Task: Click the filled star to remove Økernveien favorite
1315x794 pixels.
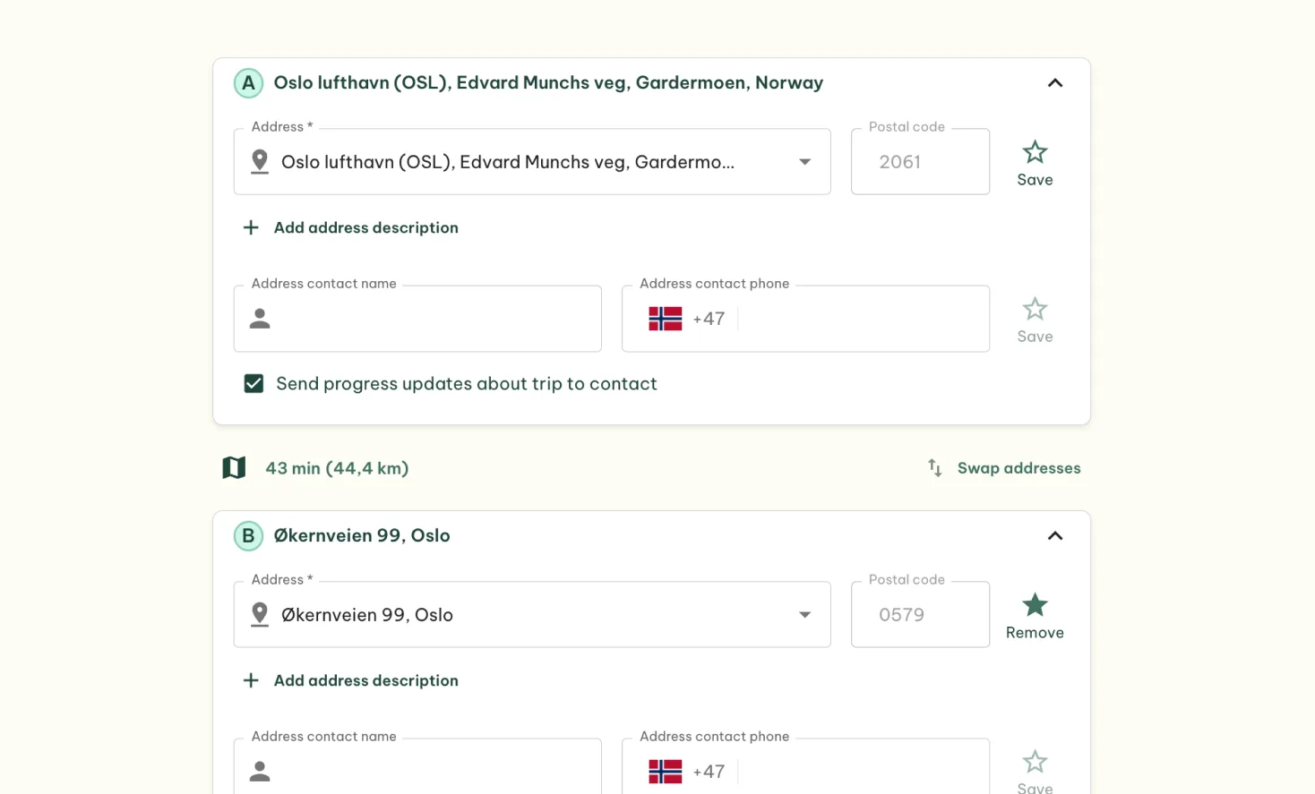Action: coord(1035,605)
